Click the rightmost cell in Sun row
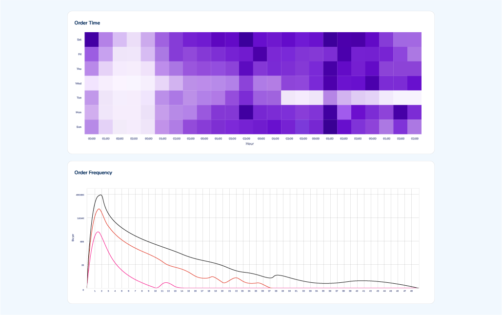The width and height of the screenshot is (502, 315). tap(414, 127)
